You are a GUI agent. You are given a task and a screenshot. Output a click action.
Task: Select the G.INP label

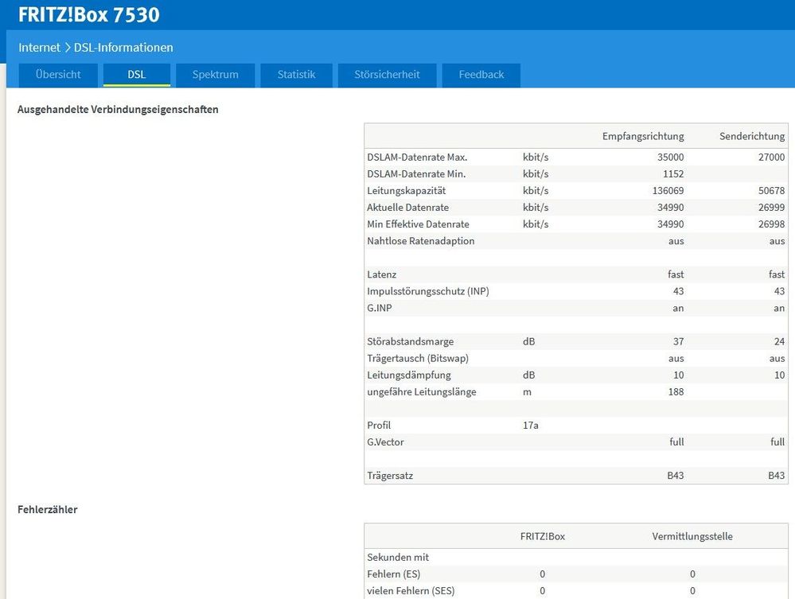tap(380, 308)
